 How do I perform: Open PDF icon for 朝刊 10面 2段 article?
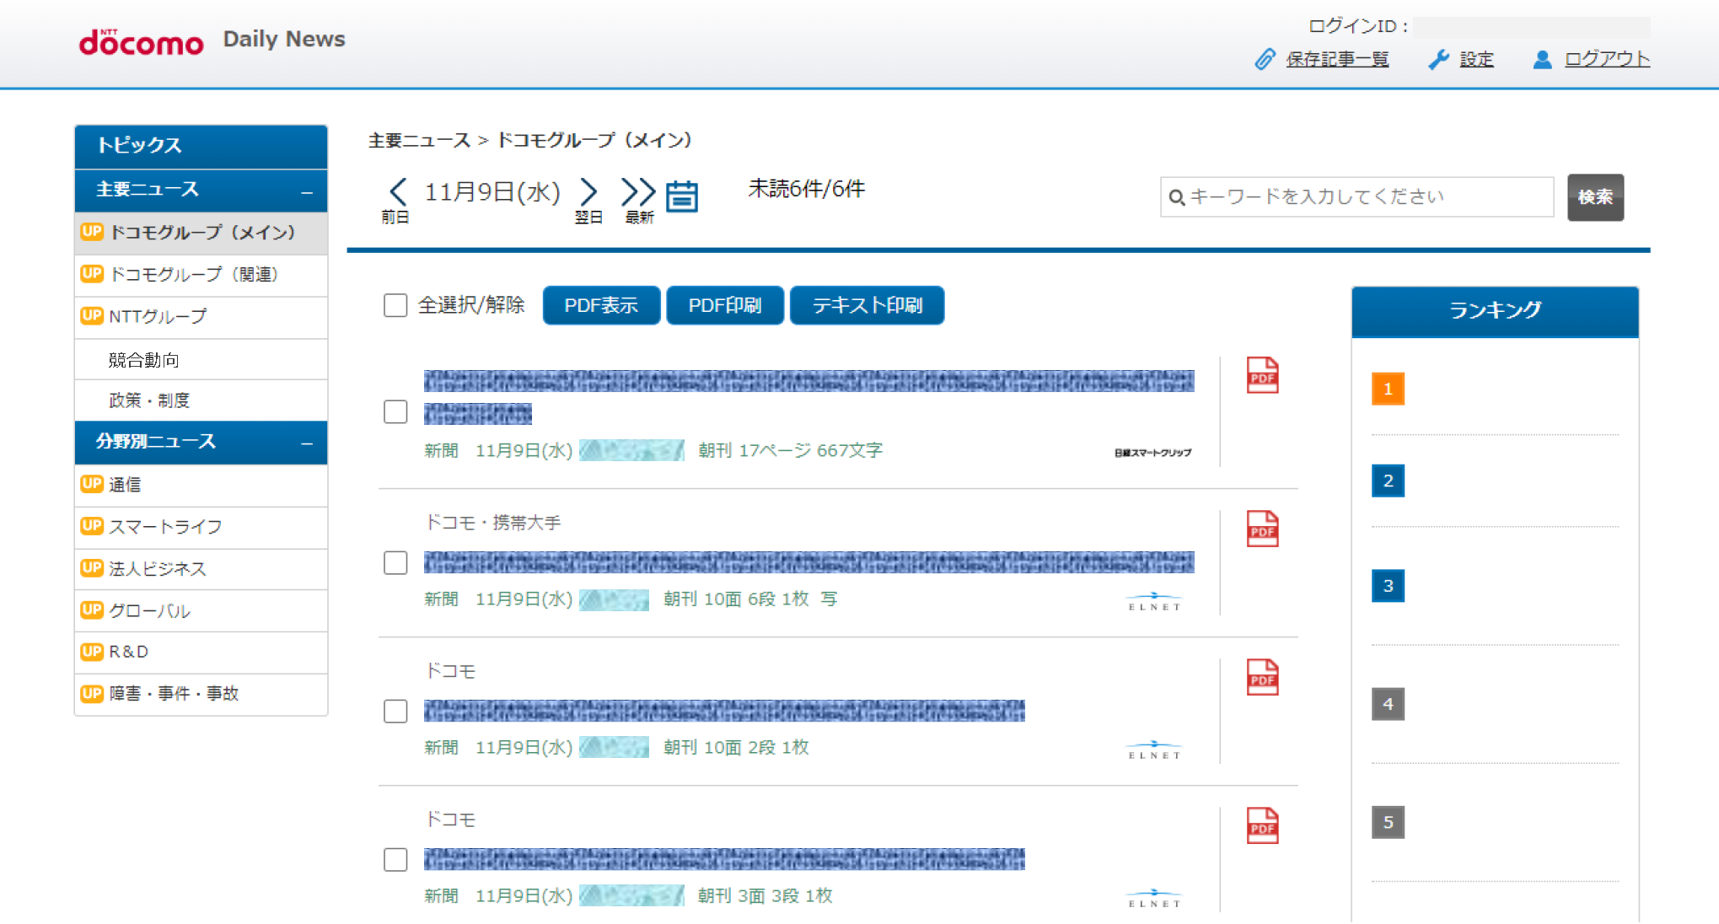(x=1262, y=677)
